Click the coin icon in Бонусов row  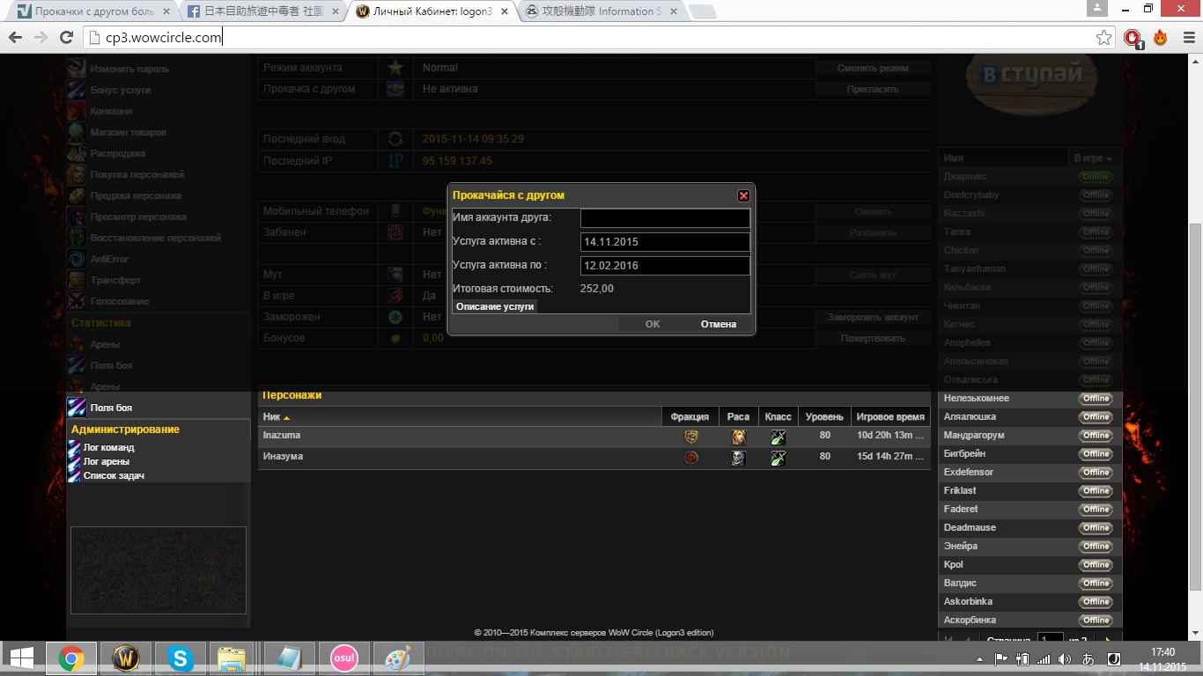(395, 338)
